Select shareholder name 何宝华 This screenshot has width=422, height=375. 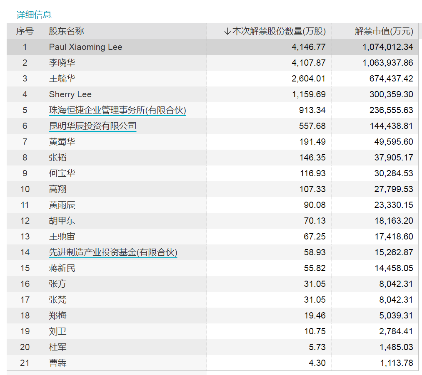[x=62, y=173]
